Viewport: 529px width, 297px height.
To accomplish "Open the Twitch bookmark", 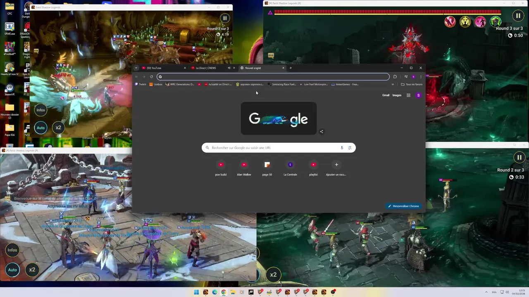I will (141, 84).
